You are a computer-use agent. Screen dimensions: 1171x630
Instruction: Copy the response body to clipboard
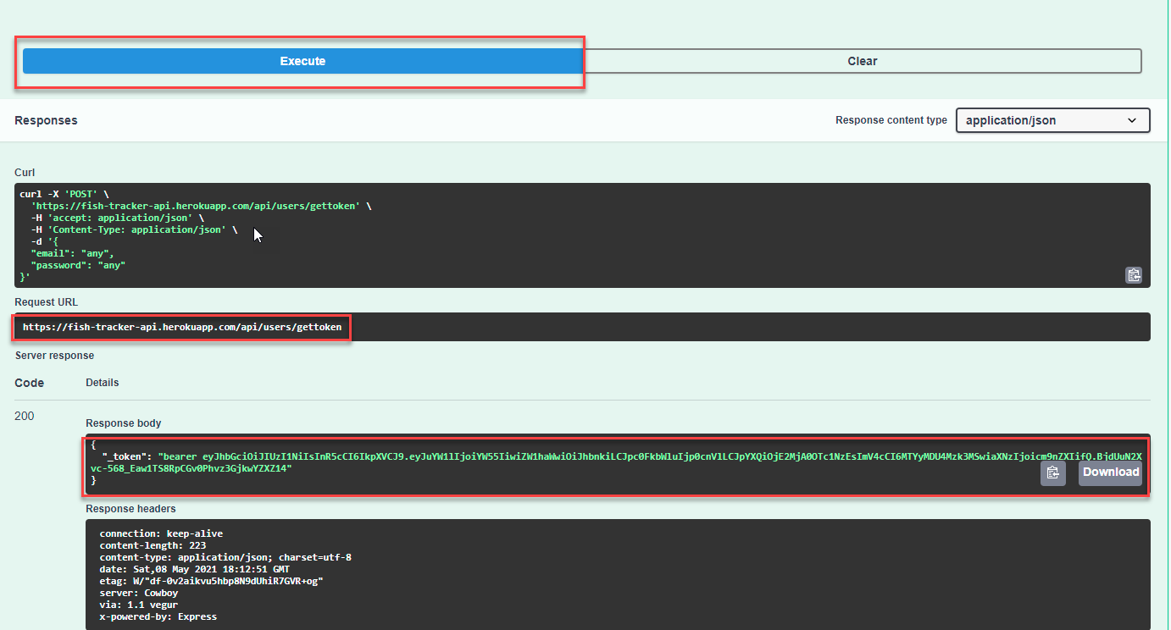(x=1052, y=473)
